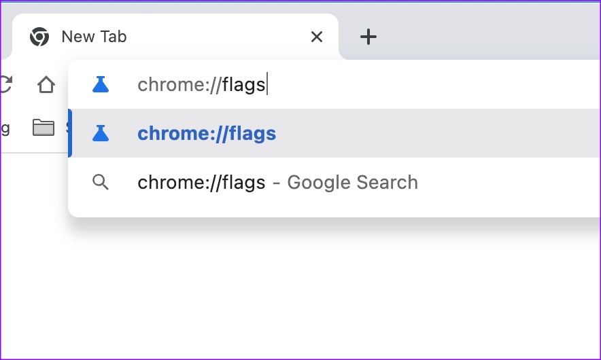Click the typed chrome://flags text in the omnibox
This screenshot has height=360, width=601.
coord(201,85)
